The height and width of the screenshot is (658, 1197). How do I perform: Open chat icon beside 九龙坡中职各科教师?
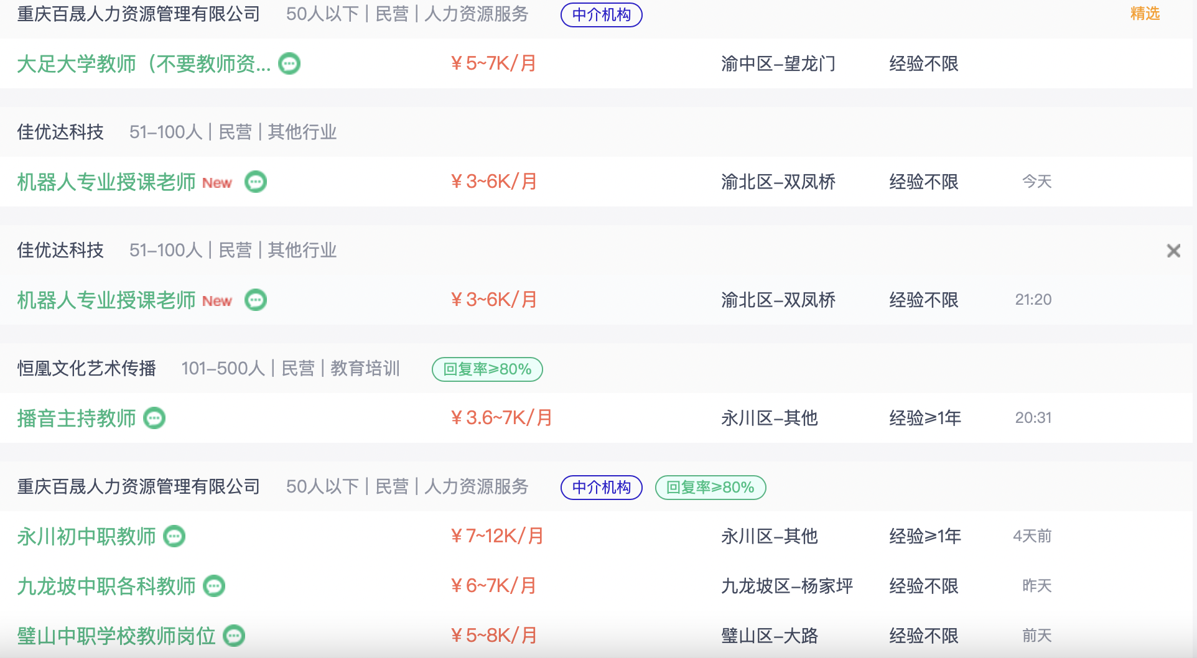pyautogui.click(x=214, y=586)
